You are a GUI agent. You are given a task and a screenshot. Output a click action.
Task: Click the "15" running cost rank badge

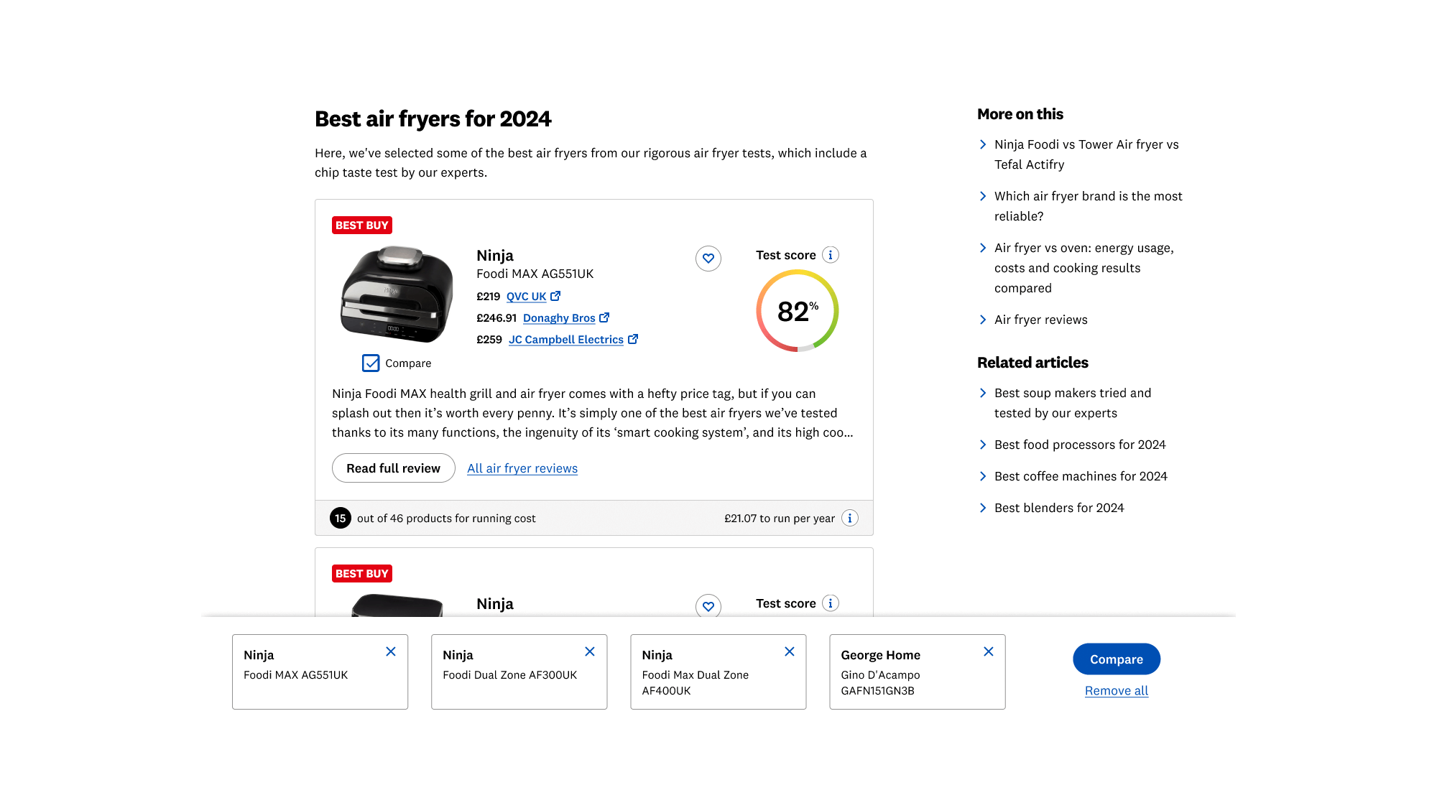(x=341, y=518)
